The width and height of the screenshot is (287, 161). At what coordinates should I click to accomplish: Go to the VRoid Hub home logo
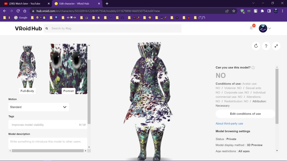coord(28,28)
